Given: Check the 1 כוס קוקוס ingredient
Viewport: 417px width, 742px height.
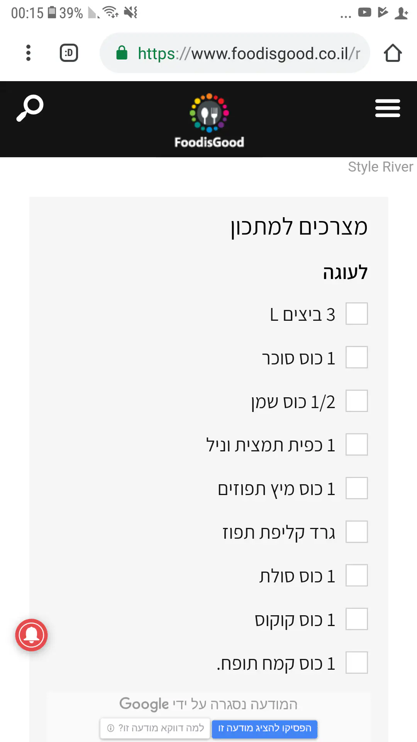Looking at the screenshot, I should (356, 619).
